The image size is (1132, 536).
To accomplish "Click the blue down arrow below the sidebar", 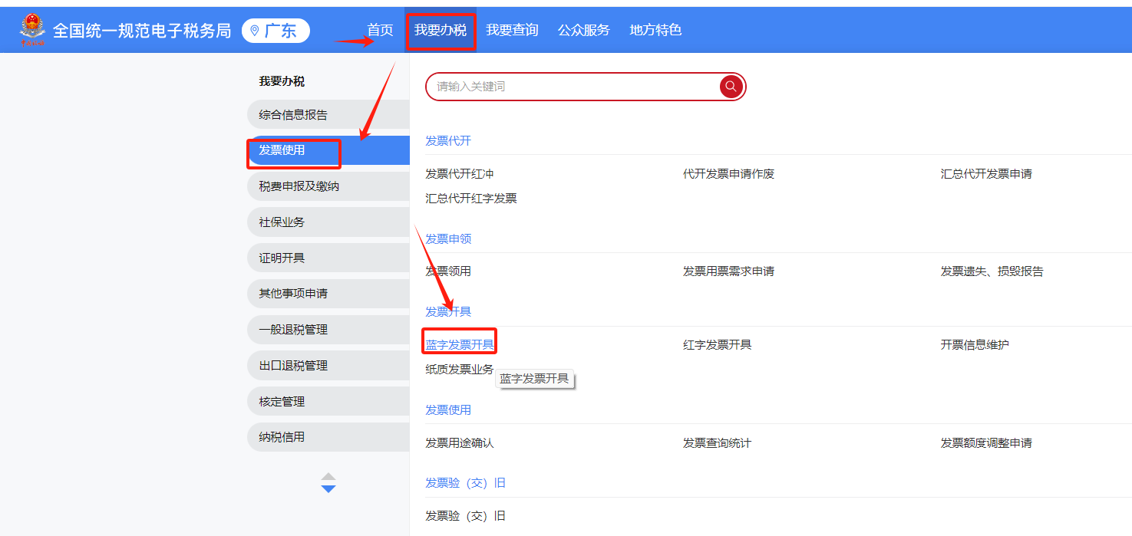I will [328, 489].
